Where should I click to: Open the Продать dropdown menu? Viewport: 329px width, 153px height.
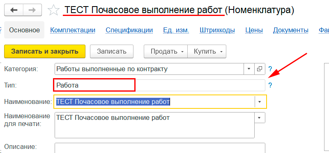tap(166, 51)
